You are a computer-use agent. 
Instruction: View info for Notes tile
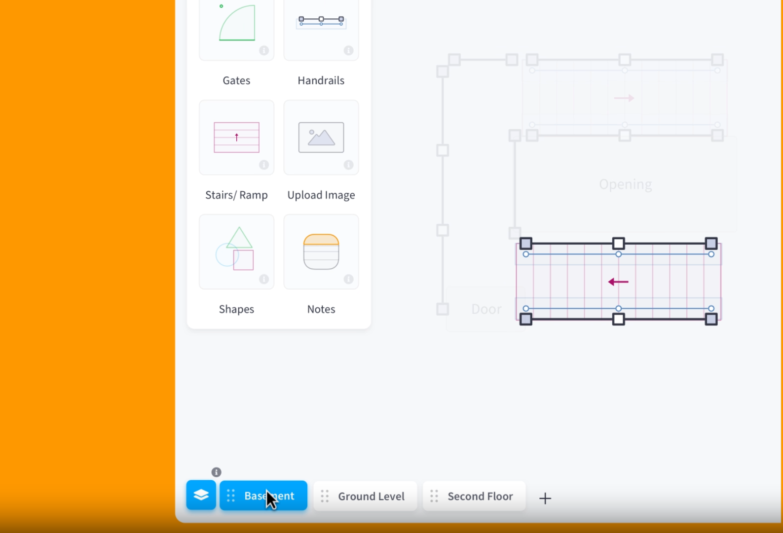point(348,279)
